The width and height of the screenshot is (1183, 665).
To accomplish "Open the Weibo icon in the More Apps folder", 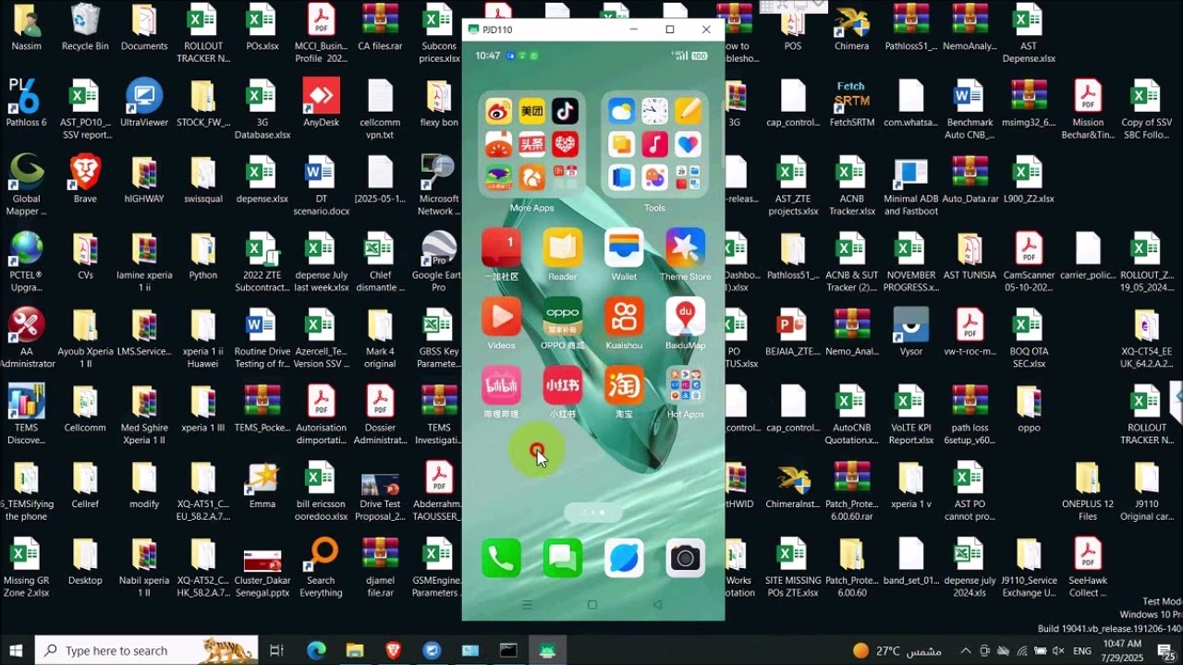I will coord(499,112).
